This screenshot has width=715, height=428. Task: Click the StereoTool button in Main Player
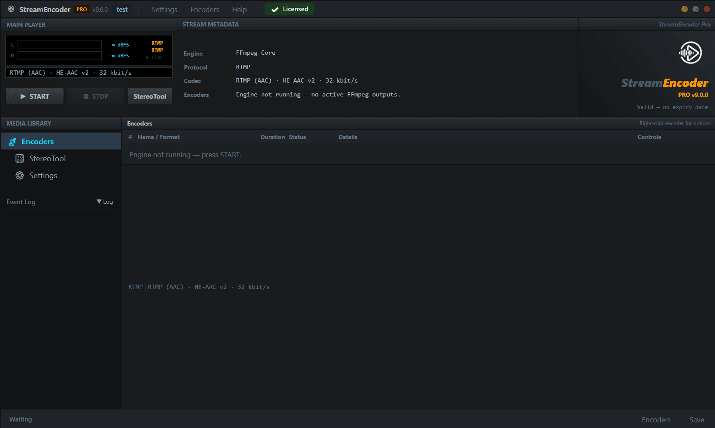150,96
